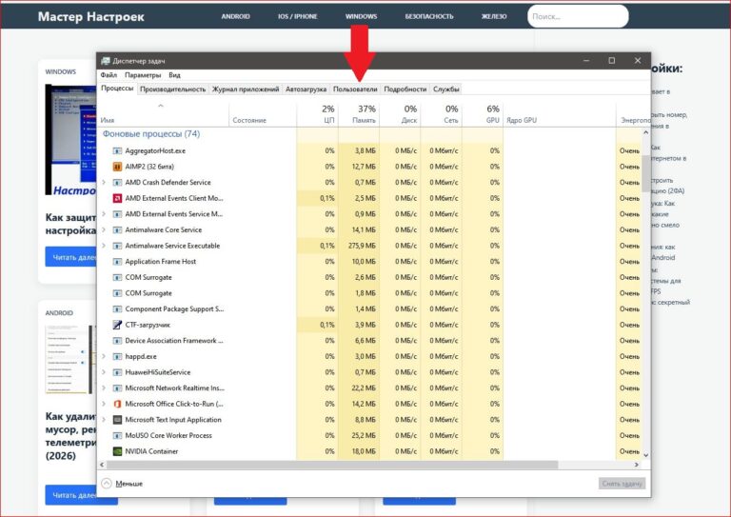Switch to the Журнал приложений tab
This screenshot has height=517, width=731.
246,89
